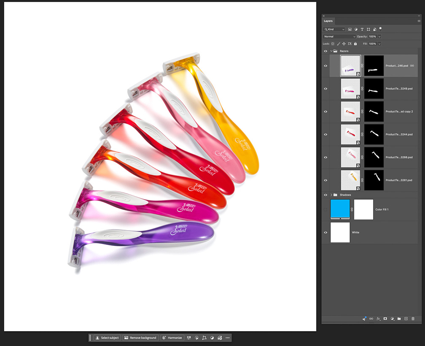This screenshot has height=346, width=425.
Task: Add a layer style with fx button
Action: tap(378, 319)
